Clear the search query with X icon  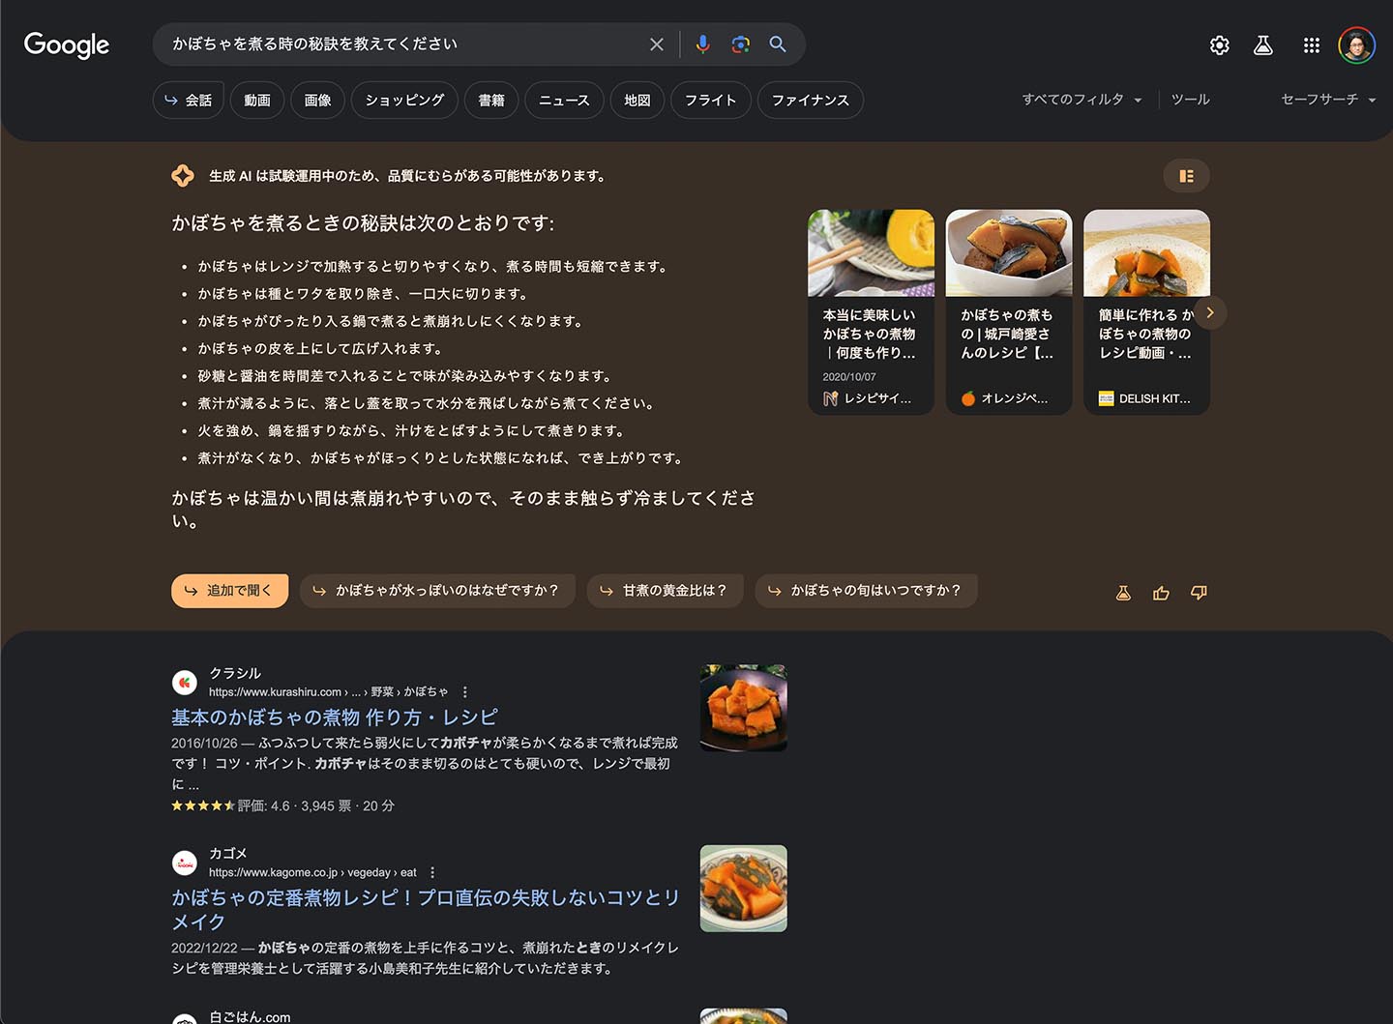coord(657,44)
